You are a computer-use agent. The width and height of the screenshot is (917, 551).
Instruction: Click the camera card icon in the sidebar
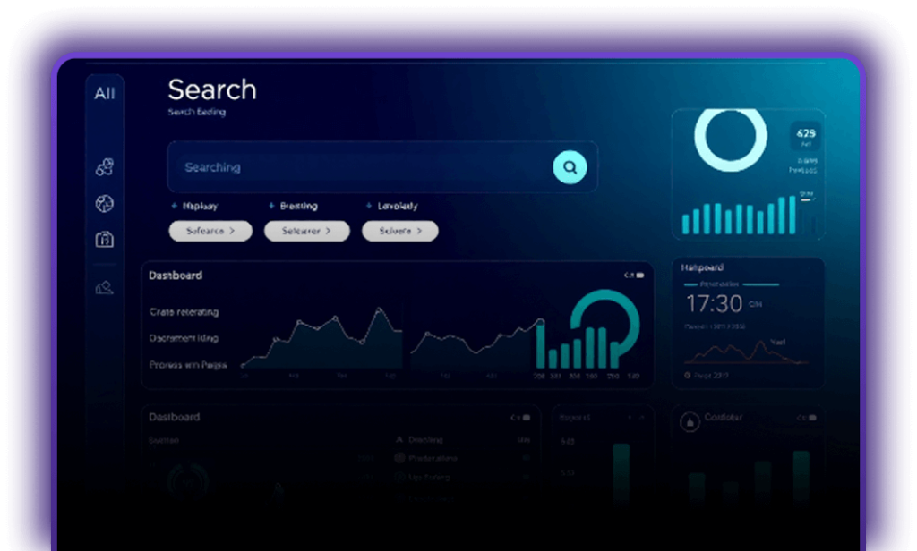point(104,240)
